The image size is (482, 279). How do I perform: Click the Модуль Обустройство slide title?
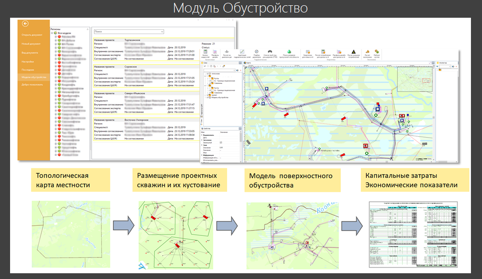[241, 8]
